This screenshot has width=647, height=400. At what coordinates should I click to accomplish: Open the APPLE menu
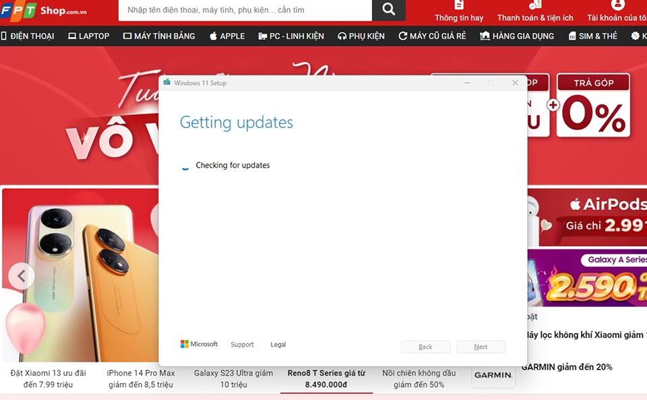pyautogui.click(x=227, y=36)
